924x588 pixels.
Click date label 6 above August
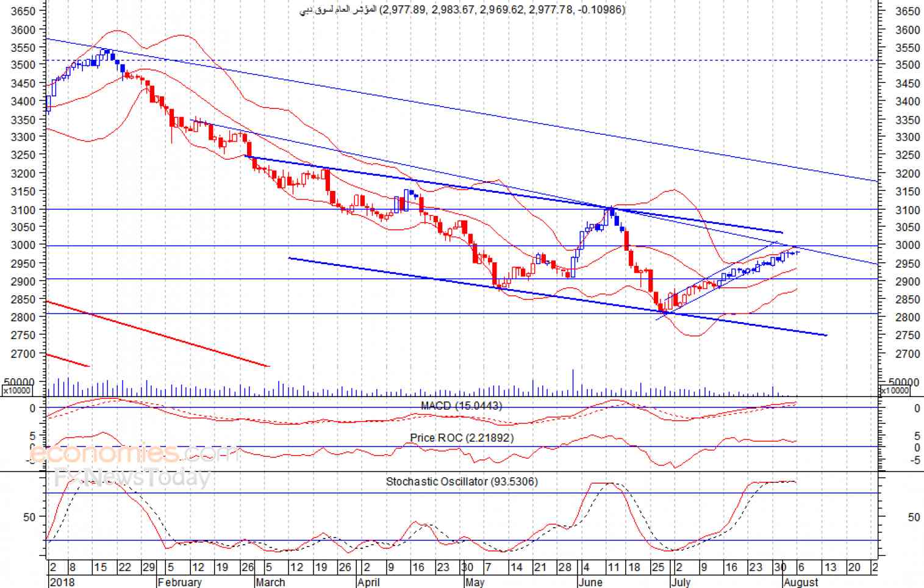[801, 567]
